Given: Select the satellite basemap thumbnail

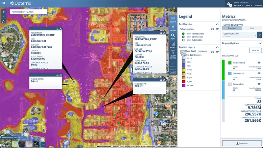Looking at the screenshot, I should point(36,144).
